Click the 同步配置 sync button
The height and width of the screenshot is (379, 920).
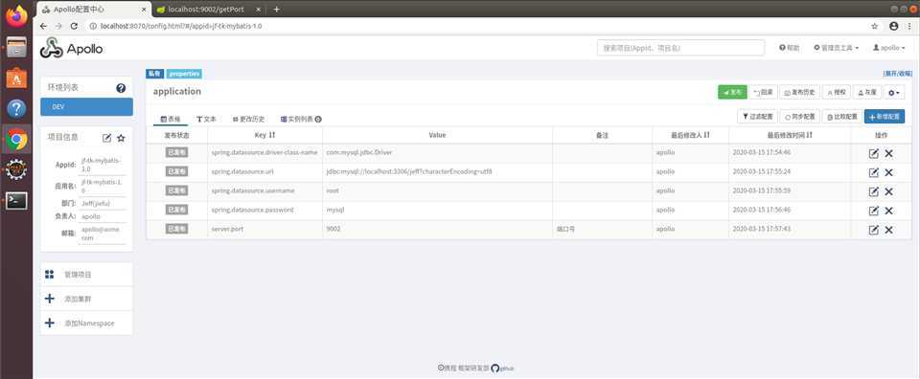799,117
